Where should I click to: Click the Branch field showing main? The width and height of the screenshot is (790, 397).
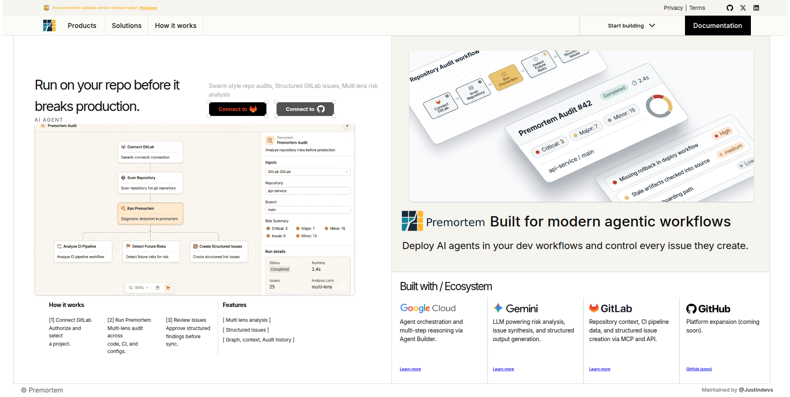click(x=308, y=210)
